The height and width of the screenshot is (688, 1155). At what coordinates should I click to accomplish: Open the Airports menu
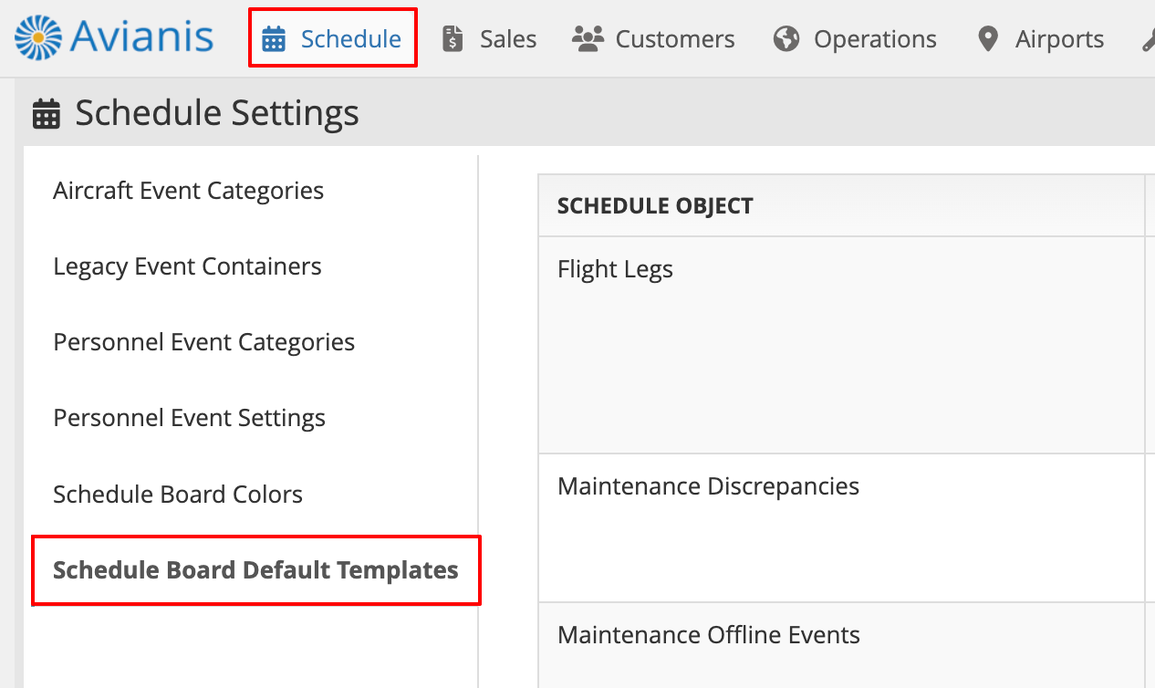coord(1041,39)
